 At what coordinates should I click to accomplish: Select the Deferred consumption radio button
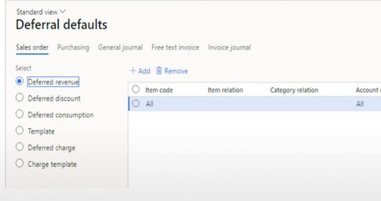tap(19, 114)
